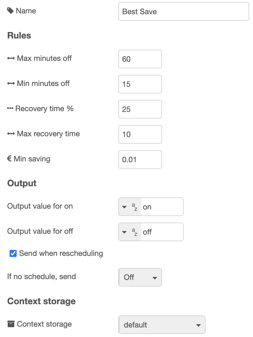Image resolution: width=253 pixels, height=337 pixels.
Task: Open the If no schedule, send dropdown
Action: click(x=140, y=277)
